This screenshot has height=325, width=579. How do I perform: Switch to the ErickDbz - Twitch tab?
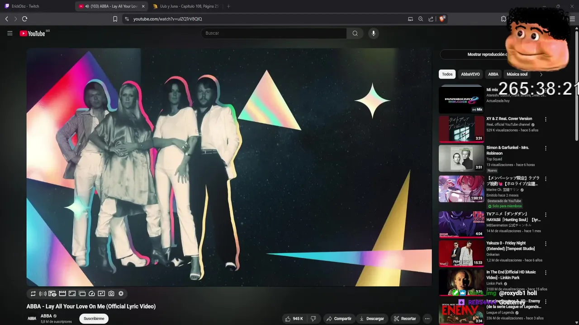point(38,6)
